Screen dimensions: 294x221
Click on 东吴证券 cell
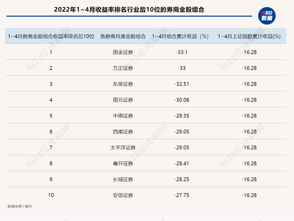pyautogui.click(x=123, y=84)
